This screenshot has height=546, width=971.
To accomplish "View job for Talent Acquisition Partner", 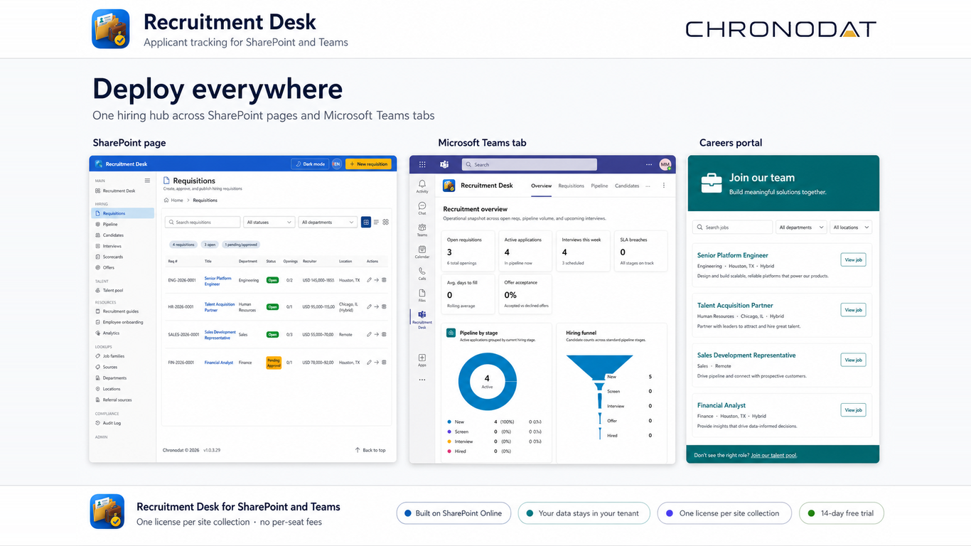I will point(853,310).
